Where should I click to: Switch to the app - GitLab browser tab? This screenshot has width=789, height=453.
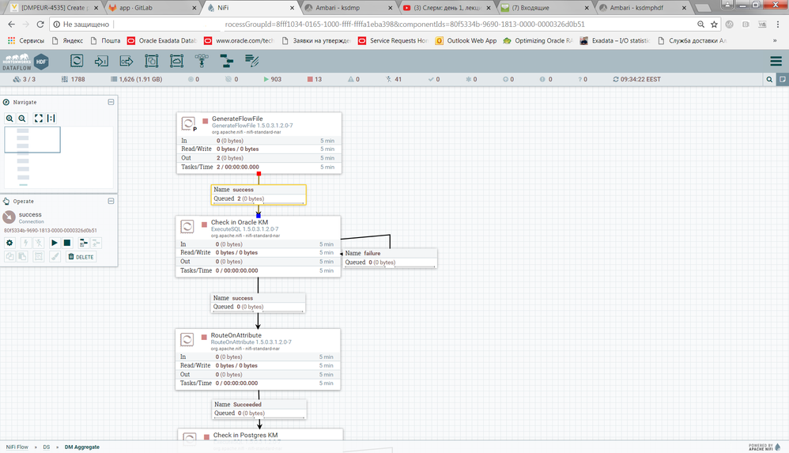point(153,8)
